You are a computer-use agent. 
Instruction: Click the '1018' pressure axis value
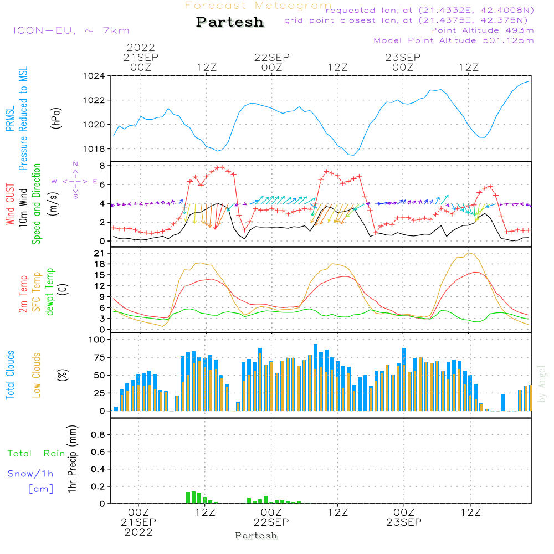pos(94,149)
